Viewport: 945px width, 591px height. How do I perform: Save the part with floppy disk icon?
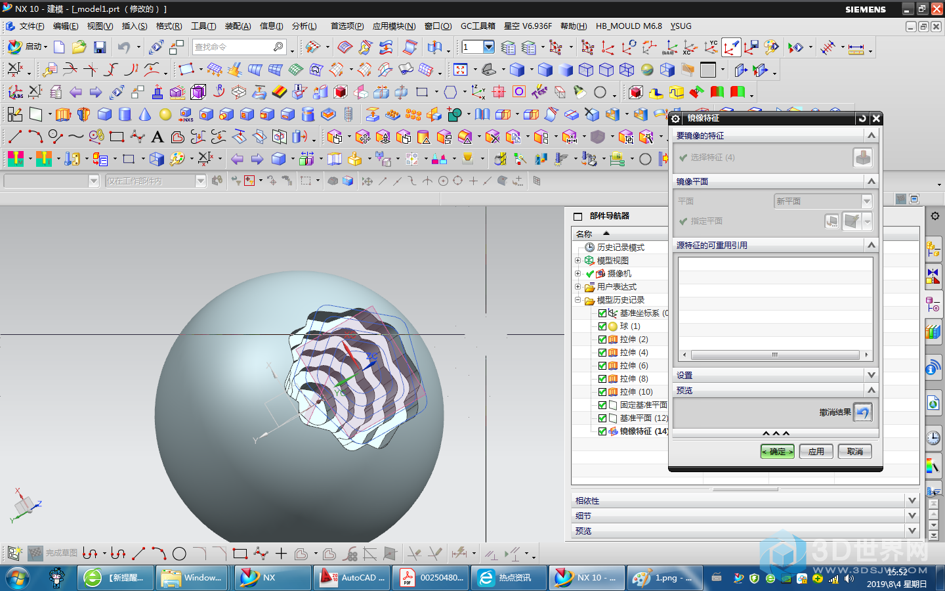[x=100, y=47]
